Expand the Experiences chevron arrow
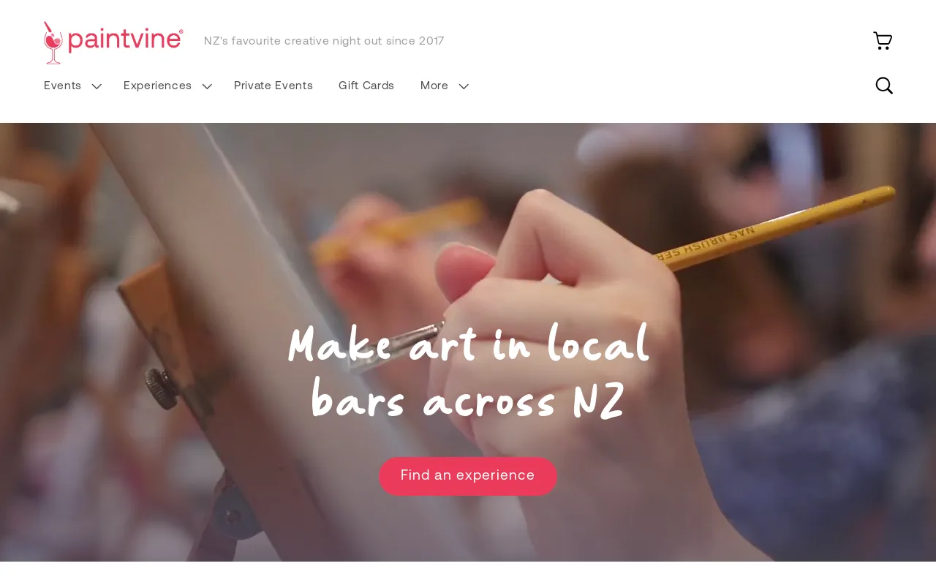The width and height of the screenshot is (936, 585). point(207,86)
